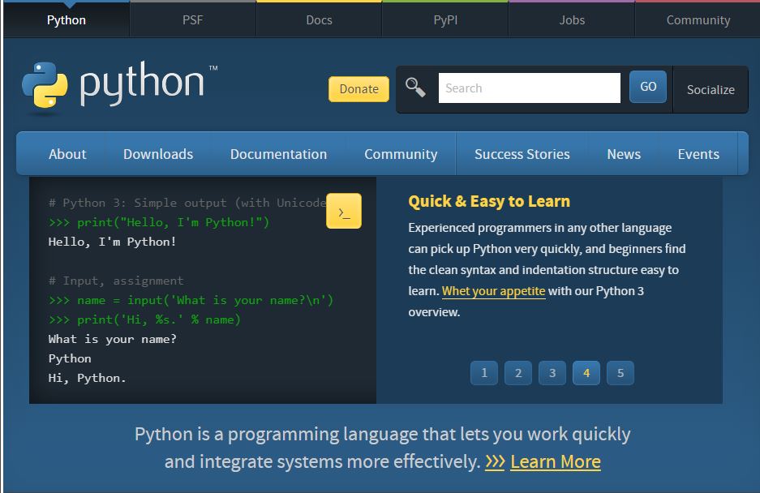Show slide 2 of the code carousel
Image resolution: width=760 pixels, height=493 pixels.
(x=518, y=373)
